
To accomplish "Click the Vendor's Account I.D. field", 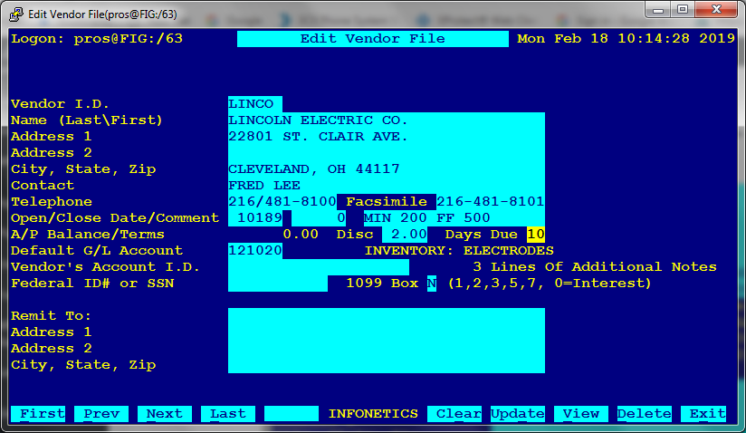I will 319,267.
